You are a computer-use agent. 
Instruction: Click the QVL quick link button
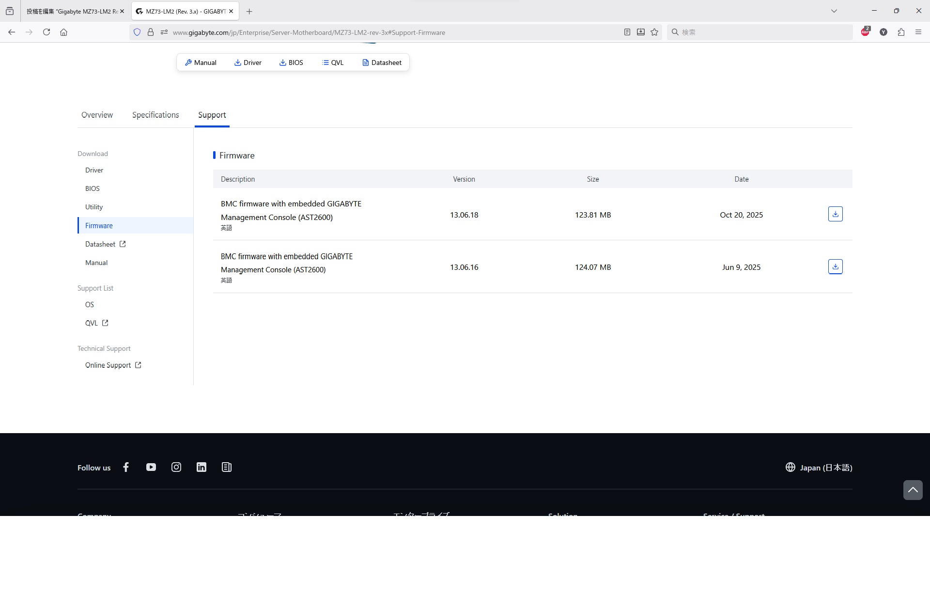(333, 62)
